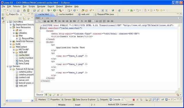Viewport: 184px width, 108px height.
Task: Insert paragraph tag with pilcrow icon
Action: [56, 21]
